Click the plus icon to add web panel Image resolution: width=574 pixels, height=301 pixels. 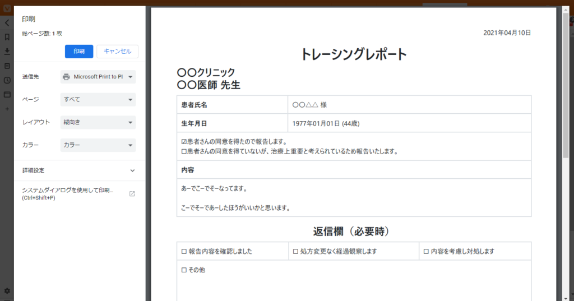click(x=7, y=109)
